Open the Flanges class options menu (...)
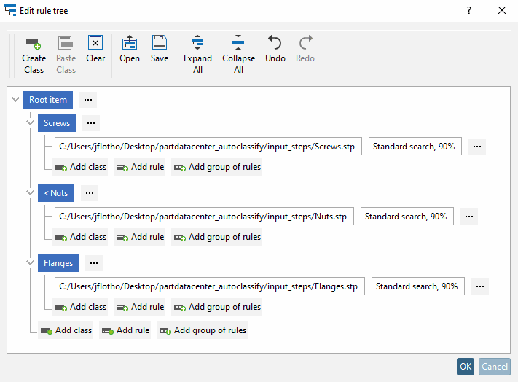 [94, 263]
